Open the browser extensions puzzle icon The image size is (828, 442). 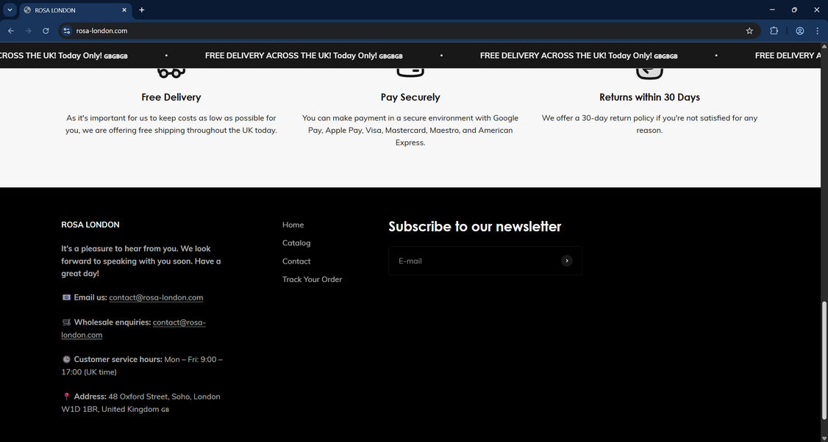[774, 31]
